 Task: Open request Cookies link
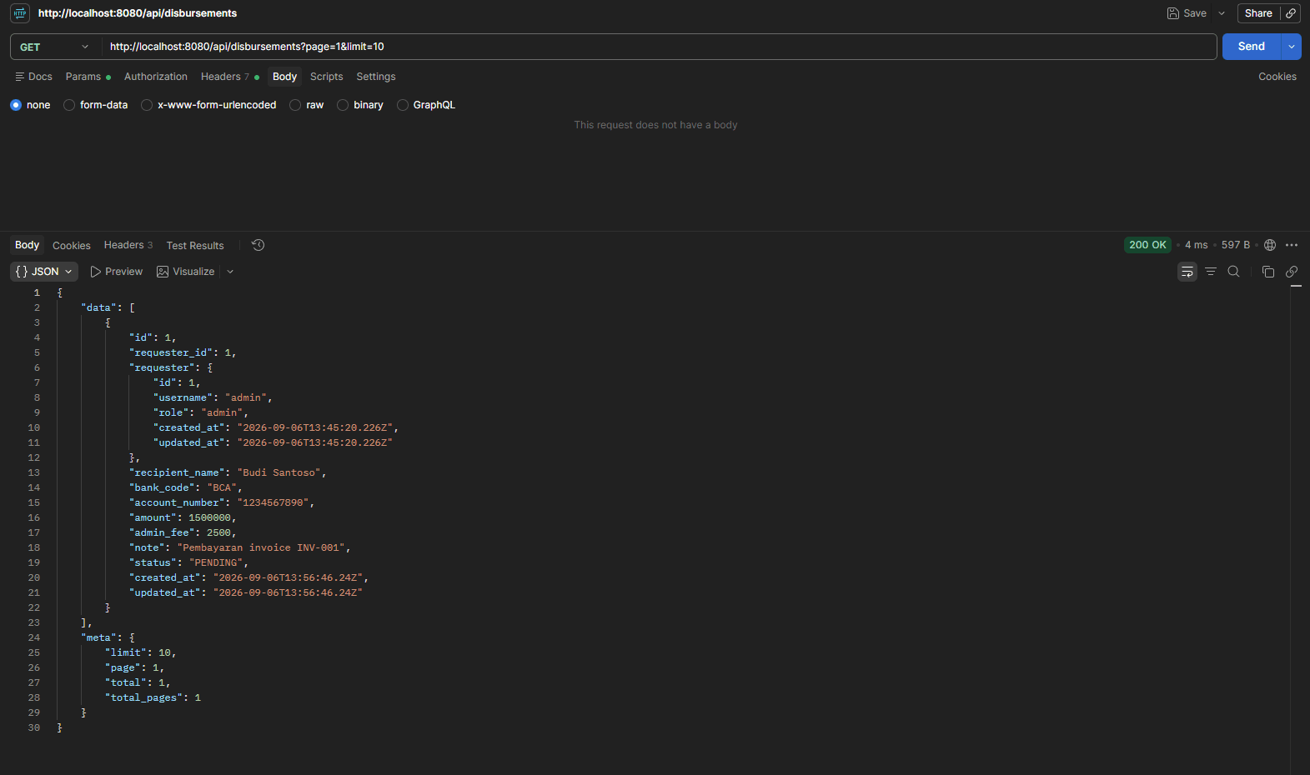click(x=1277, y=77)
